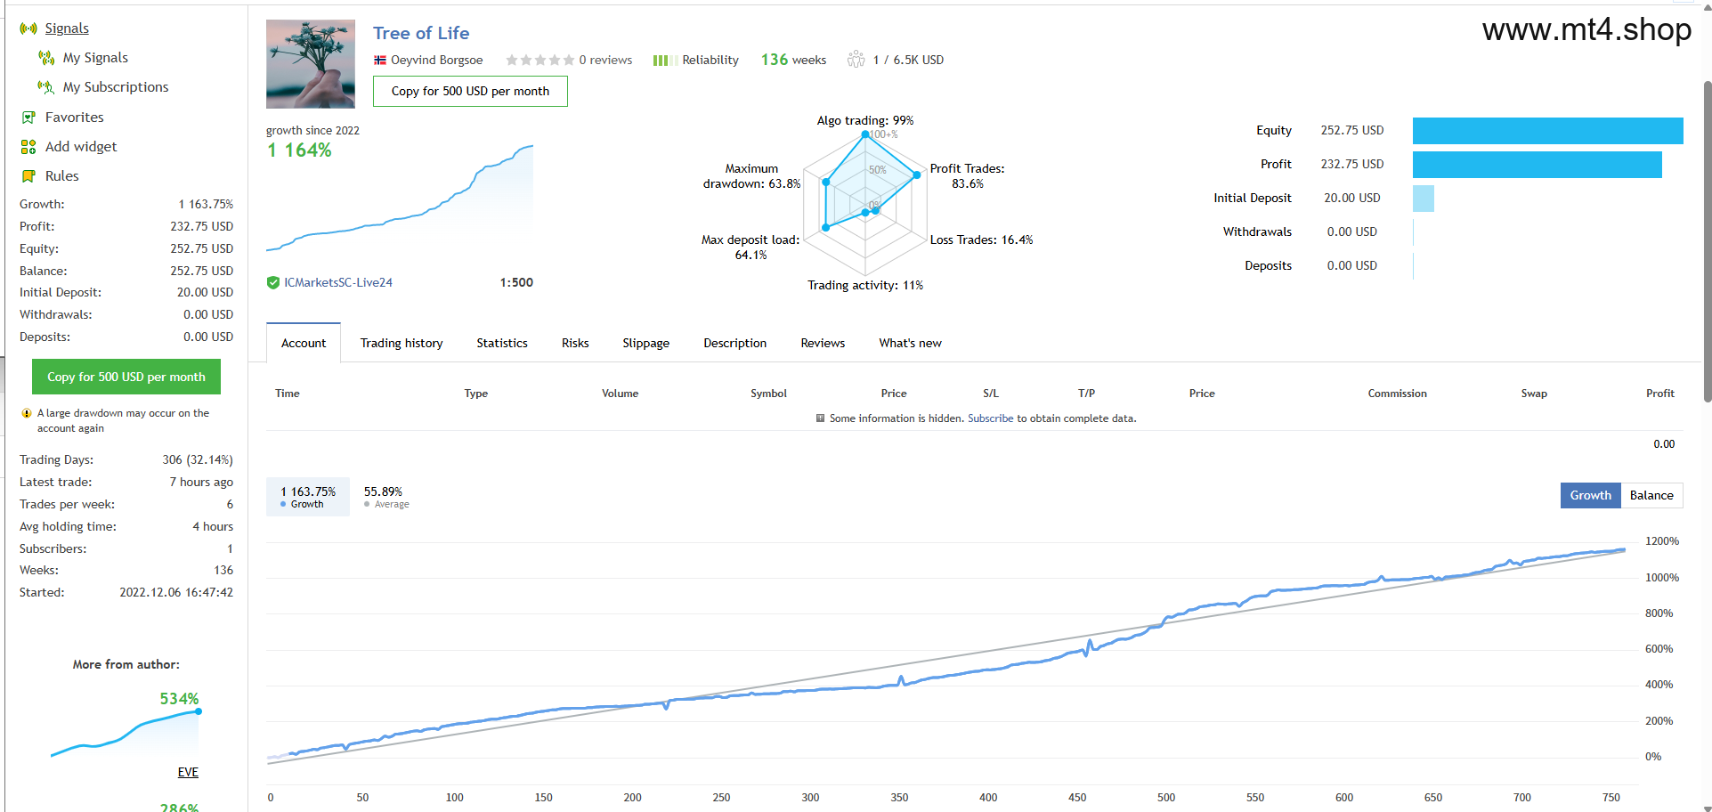Screen dimensions: 1712x812
Task: Click the Profit column header in trades table
Action: click(x=1659, y=394)
